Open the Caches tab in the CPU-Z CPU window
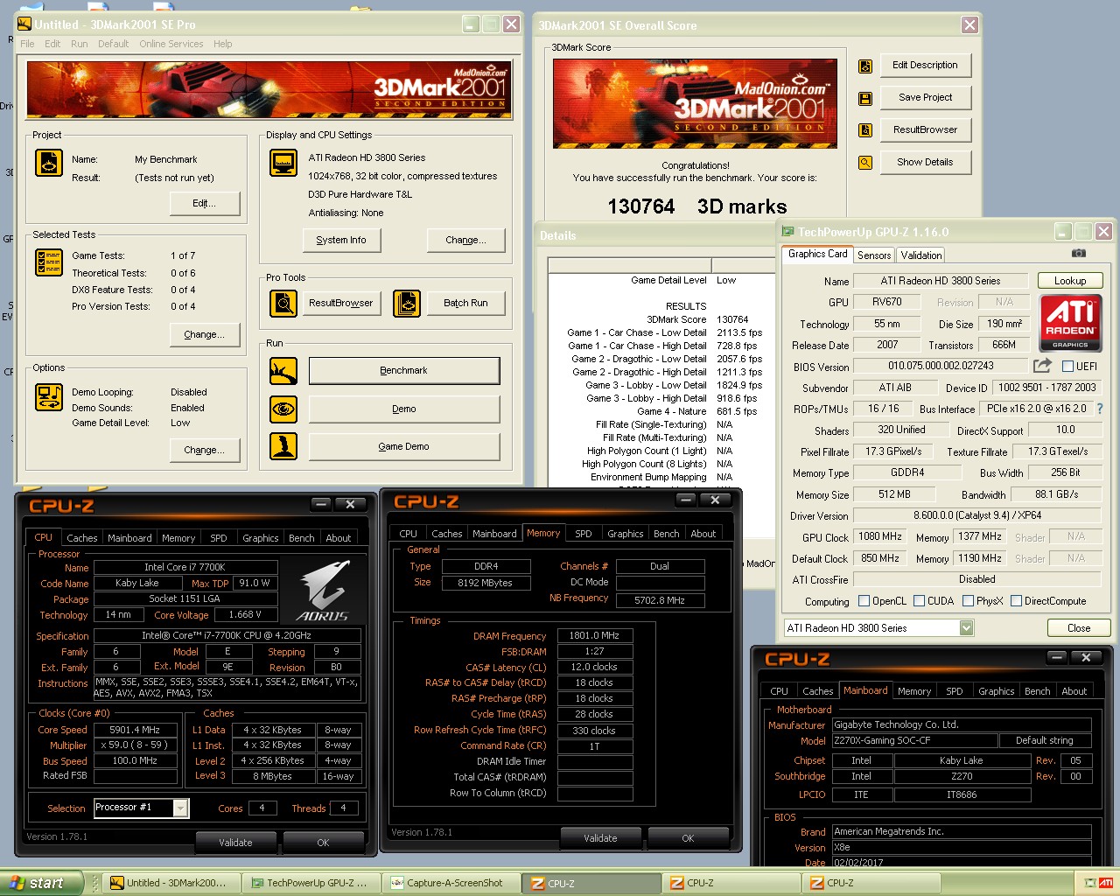This screenshot has width=1120, height=896. (x=82, y=538)
